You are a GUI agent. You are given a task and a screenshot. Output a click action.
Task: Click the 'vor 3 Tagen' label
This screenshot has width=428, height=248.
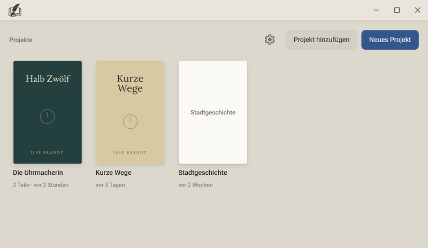[110, 185]
